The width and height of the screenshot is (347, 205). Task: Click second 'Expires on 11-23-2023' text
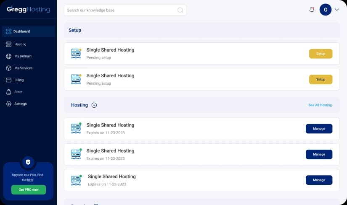point(106,158)
